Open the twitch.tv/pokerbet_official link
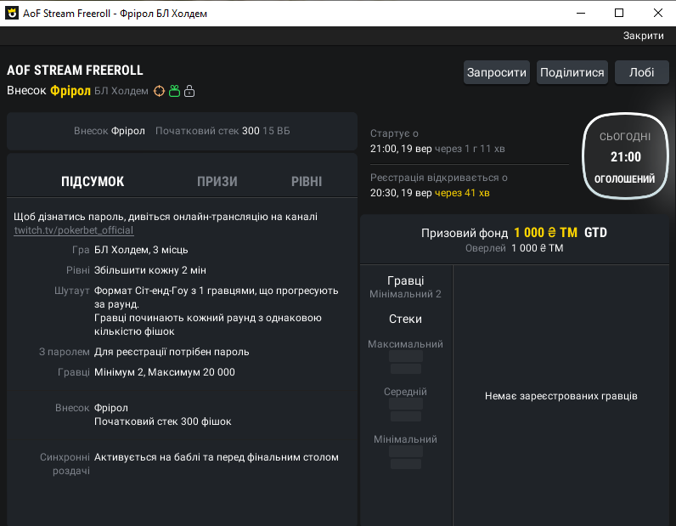This screenshot has height=526, width=676. 74,230
